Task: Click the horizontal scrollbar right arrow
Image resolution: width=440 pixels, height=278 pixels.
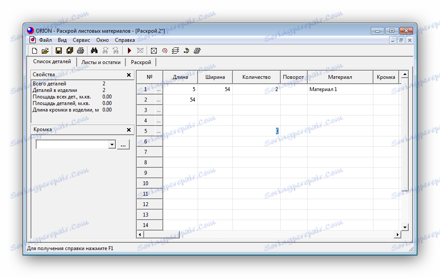Action: click(x=397, y=234)
